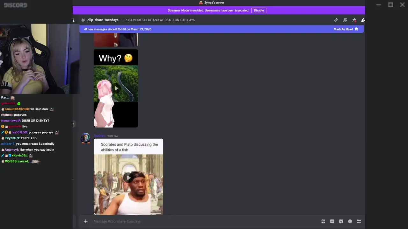Show pinned messages pin icon

coord(354,20)
